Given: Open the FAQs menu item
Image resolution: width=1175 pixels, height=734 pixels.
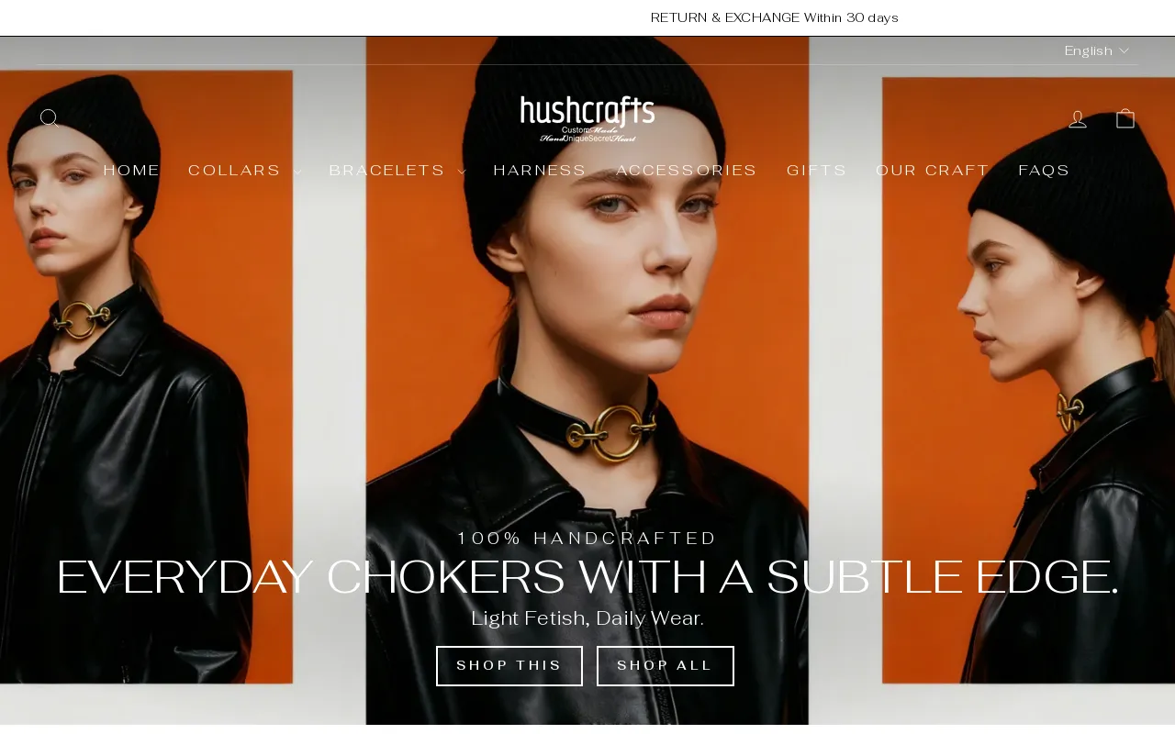Looking at the screenshot, I should point(1045,171).
